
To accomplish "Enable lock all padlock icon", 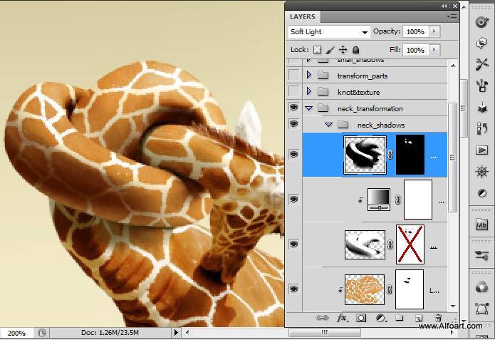I will [355, 50].
